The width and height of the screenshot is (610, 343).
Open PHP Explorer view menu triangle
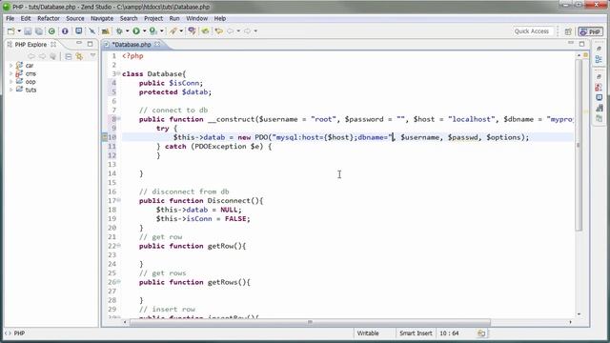[92, 56]
